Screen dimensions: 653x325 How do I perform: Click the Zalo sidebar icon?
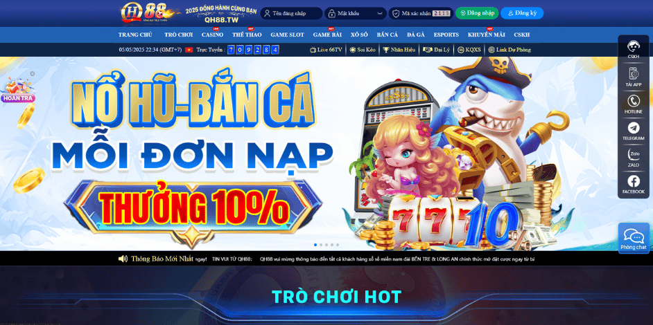click(634, 155)
